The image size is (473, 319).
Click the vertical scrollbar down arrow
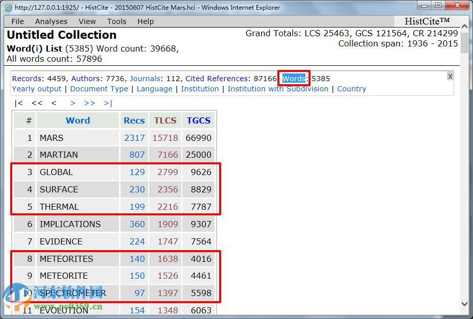pos(464,303)
